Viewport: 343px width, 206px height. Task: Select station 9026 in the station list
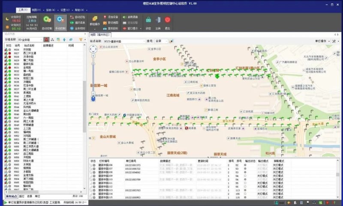pyautogui.click(x=17, y=49)
